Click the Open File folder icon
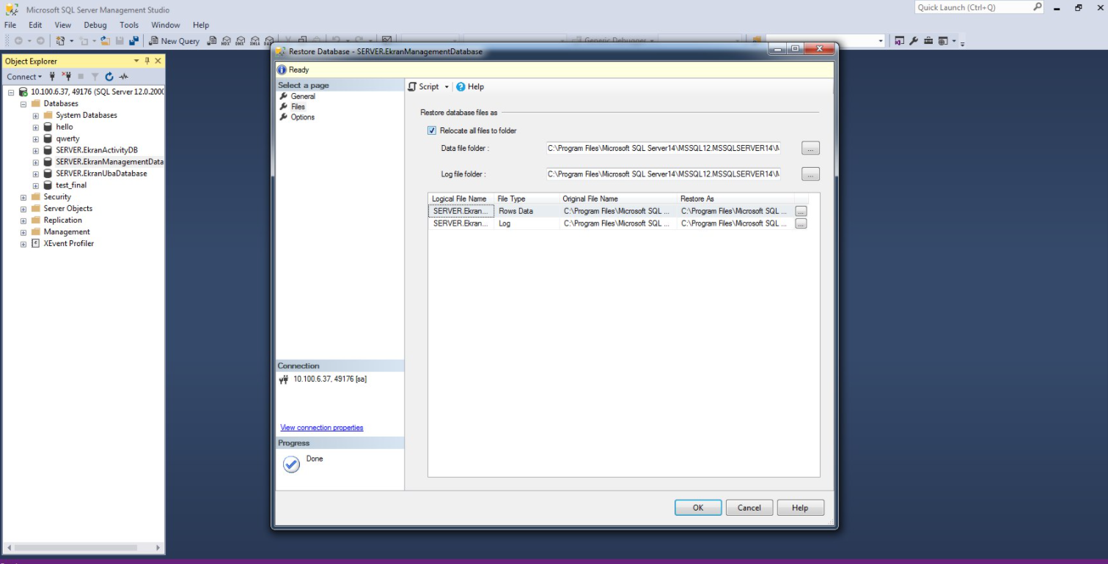This screenshot has height=564, width=1108. pyautogui.click(x=106, y=41)
